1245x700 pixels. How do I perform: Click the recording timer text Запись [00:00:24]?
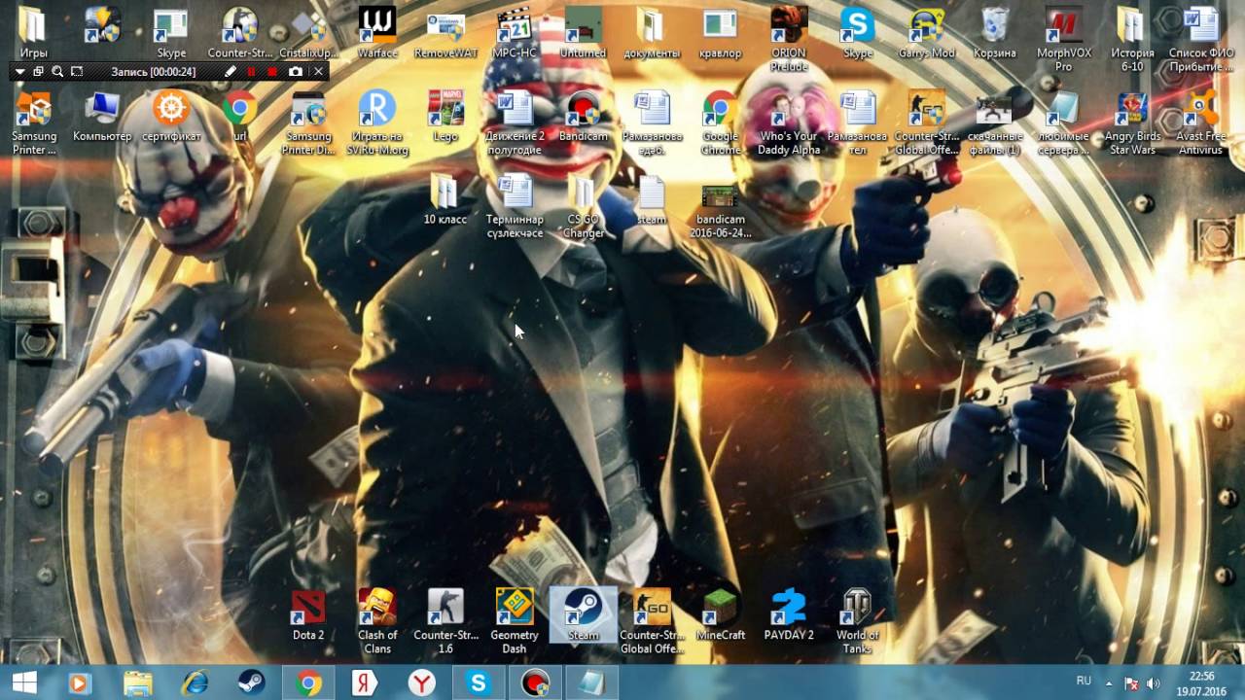coord(154,72)
